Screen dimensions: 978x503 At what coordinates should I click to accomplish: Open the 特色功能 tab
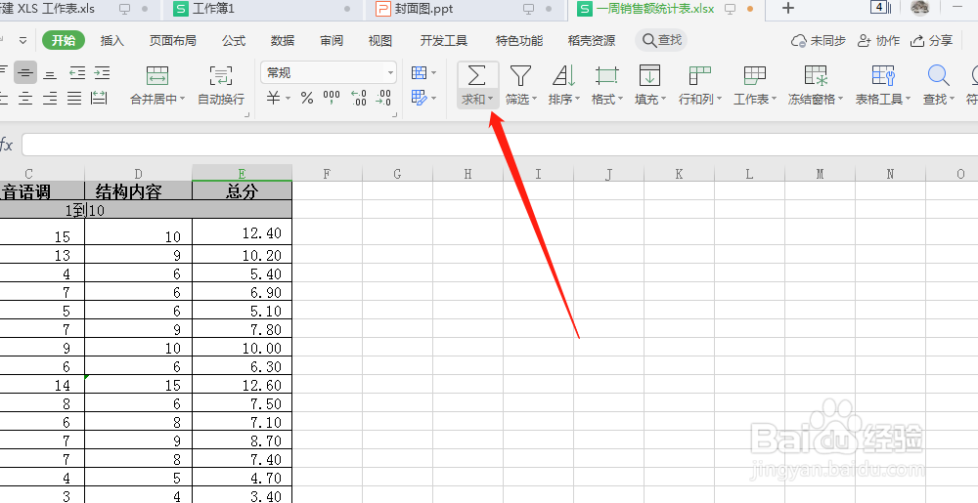pos(519,40)
